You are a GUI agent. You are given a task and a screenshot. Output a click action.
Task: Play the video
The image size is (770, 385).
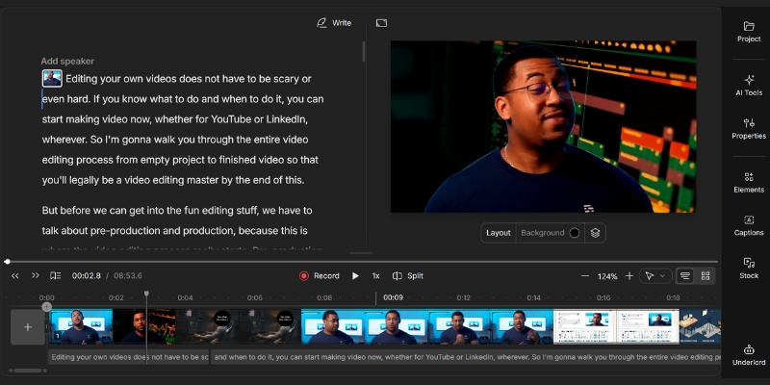tap(355, 276)
